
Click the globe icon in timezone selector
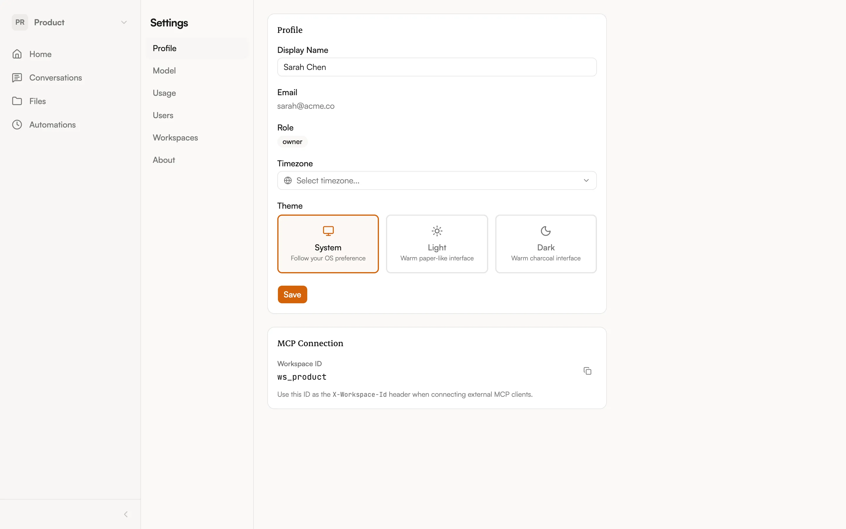pos(287,180)
